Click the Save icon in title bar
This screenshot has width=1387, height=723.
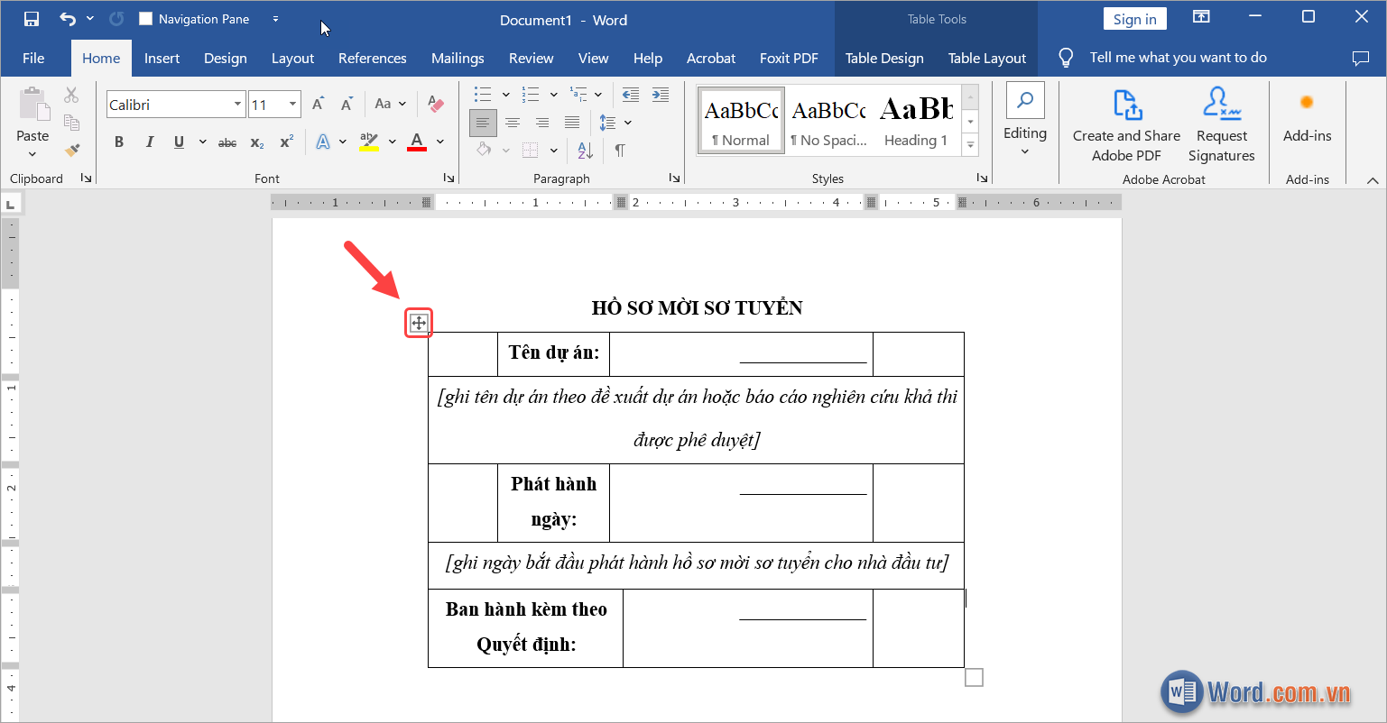[32, 19]
